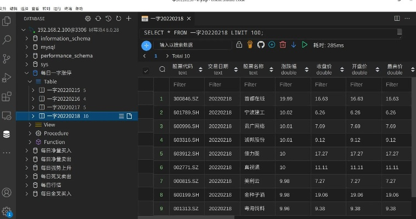This screenshot has width=416, height=219.
Task: Click the lock icon in results toolbar
Action: click(239, 44)
